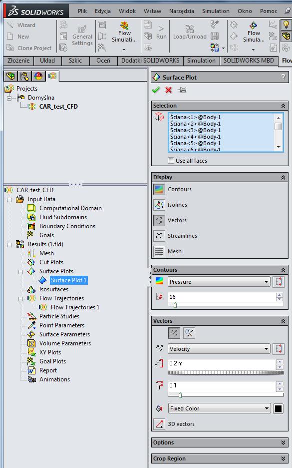Select static vectors mode button
This screenshot has width=292, height=468.
[174, 333]
